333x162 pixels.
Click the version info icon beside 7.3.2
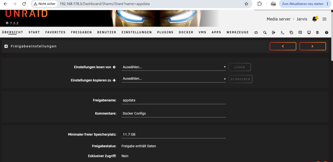pyautogui.click(x=7, y=23)
